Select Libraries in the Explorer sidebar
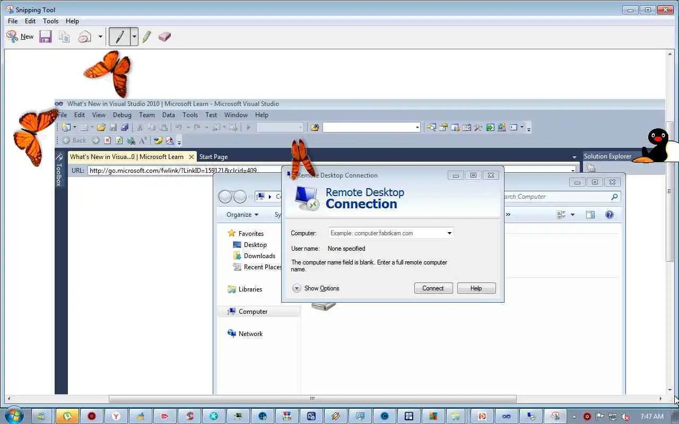 pos(245,289)
